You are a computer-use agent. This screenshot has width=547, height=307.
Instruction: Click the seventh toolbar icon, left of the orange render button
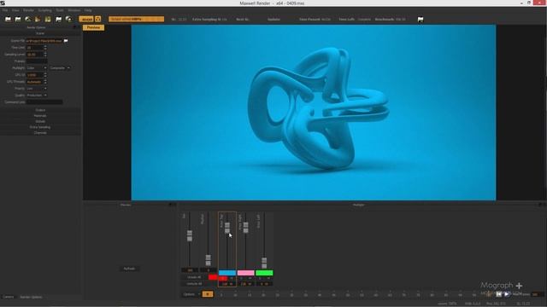coord(68,19)
